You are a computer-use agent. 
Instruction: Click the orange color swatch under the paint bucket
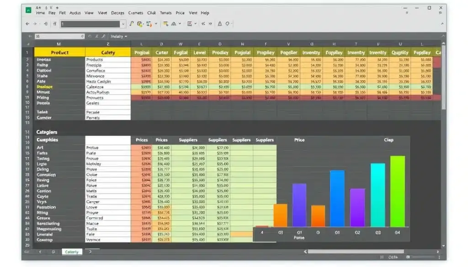pos(151,26)
